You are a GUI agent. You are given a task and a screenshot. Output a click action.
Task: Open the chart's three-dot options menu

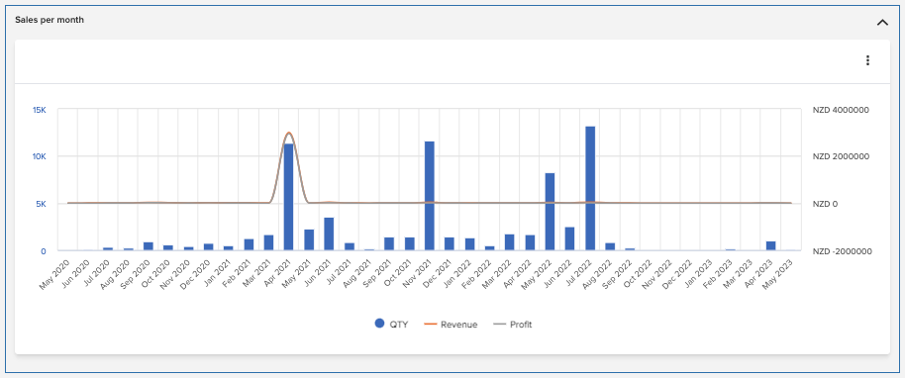pyautogui.click(x=867, y=60)
